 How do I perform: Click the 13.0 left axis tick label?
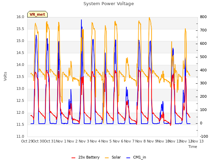pyautogui.click(x=20, y=89)
